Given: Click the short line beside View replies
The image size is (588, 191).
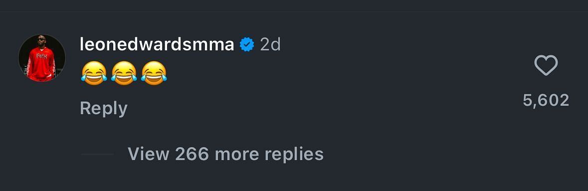Looking at the screenshot, I should point(97,154).
